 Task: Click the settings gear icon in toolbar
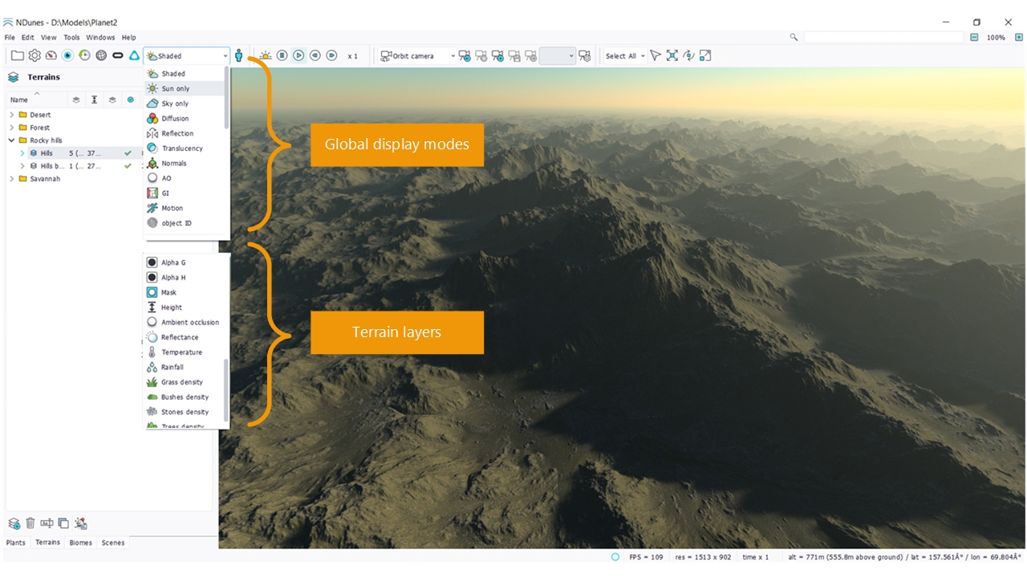[x=35, y=55]
